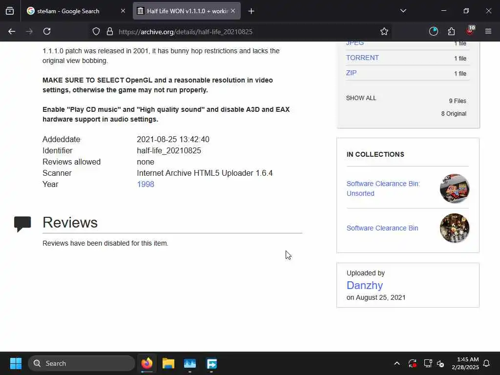Open the tracking protection shield icon
Screen dimensions: 500x375
pyautogui.click(x=96, y=32)
